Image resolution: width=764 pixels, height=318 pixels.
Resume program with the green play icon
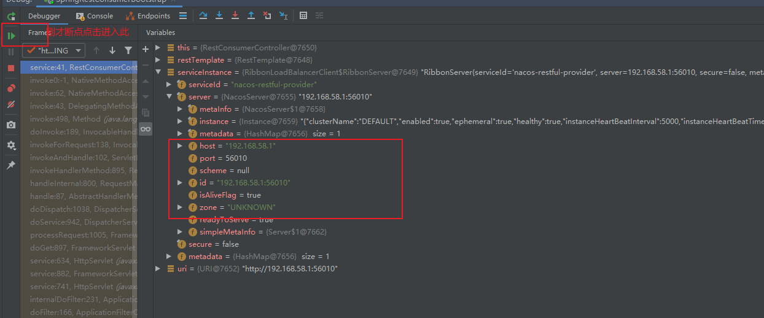11,36
